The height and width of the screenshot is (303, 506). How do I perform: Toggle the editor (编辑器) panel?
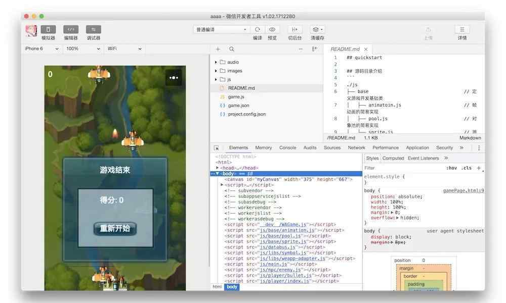(x=71, y=30)
